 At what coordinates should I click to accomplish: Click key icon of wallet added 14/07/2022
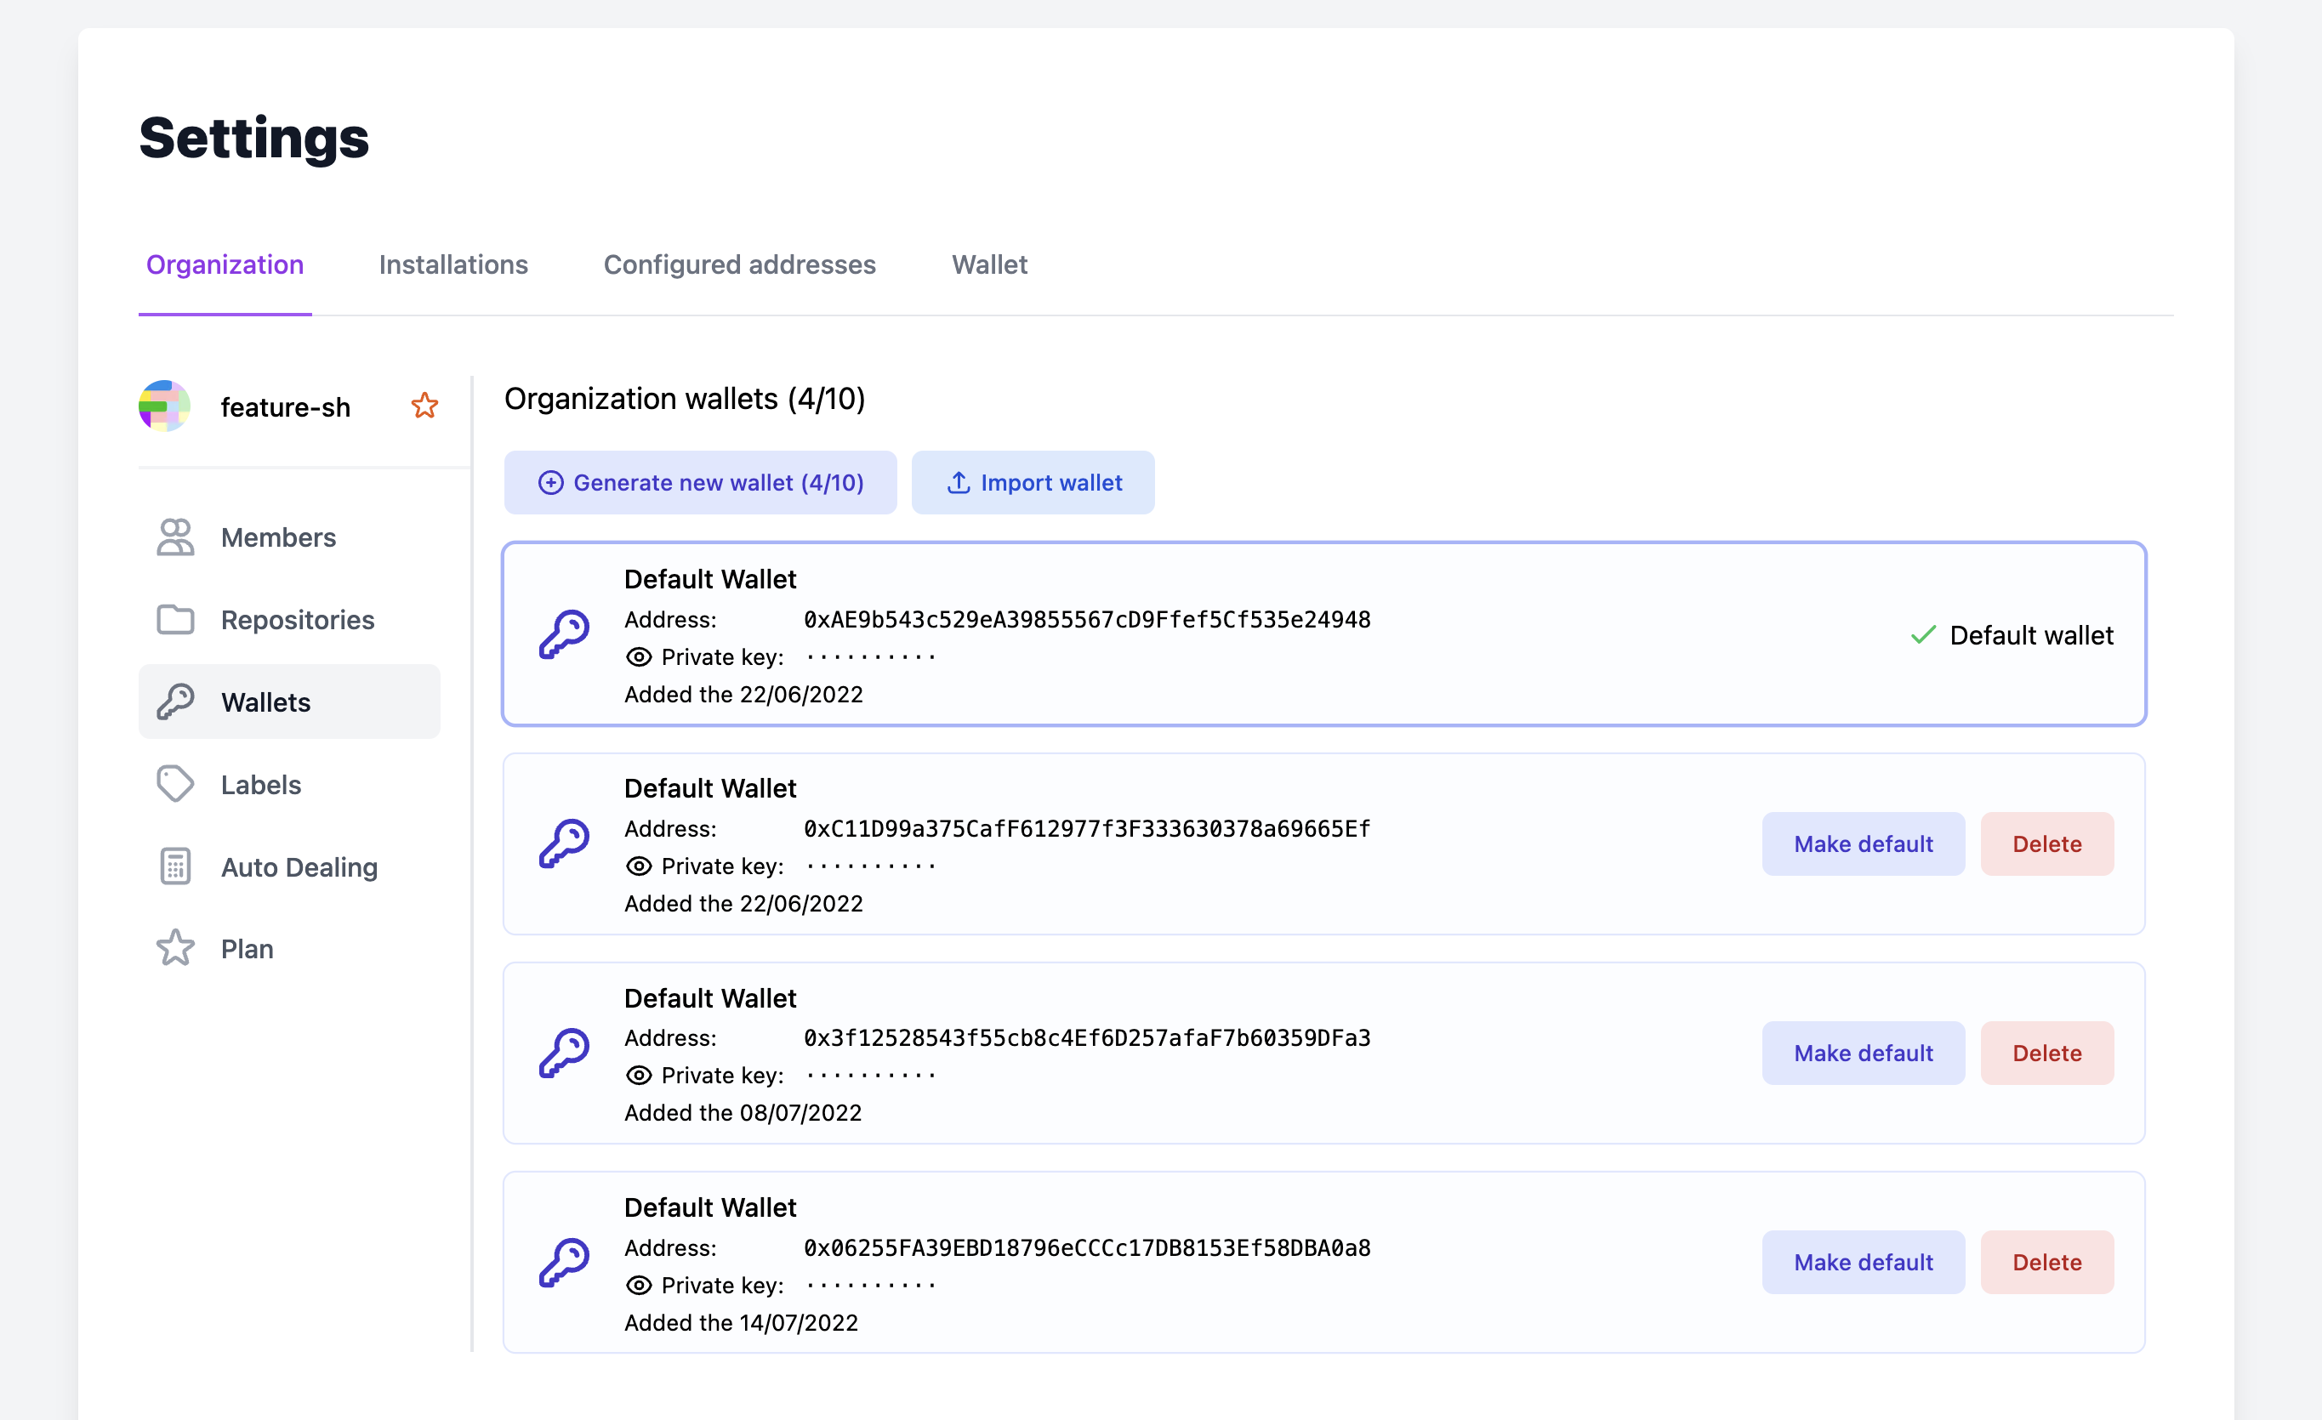[564, 1262]
